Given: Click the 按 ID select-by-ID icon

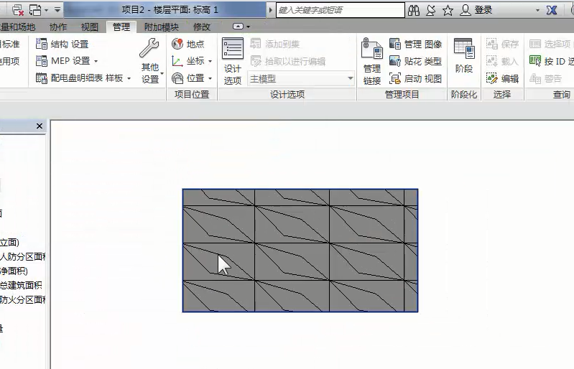Looking at the screenshot, I should (x=535, y=61).
